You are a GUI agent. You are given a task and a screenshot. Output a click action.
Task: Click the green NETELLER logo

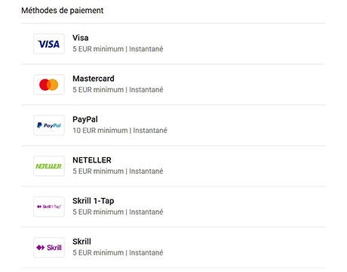click(49, 166)
